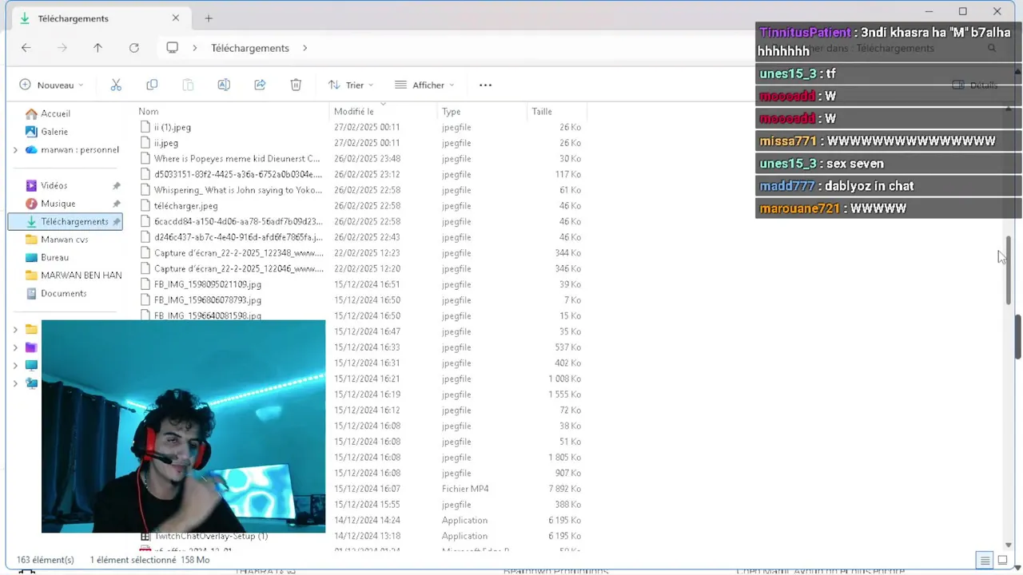Go back with the left arrow
This screenshot has height=575, width=1023.
point(26,48)
